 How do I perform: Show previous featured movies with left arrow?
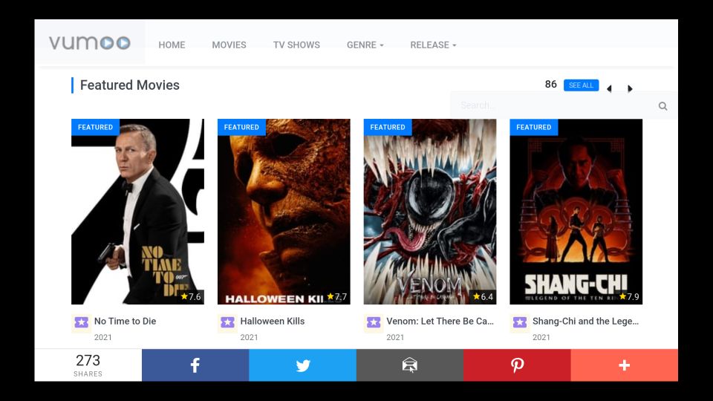(x=609, y=88)
